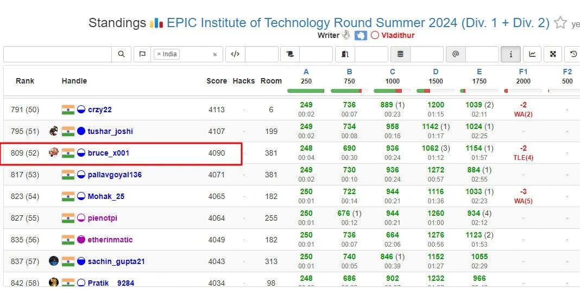
Task: Click the writer avatar next to Writer
Action: [x=346, y=35]
